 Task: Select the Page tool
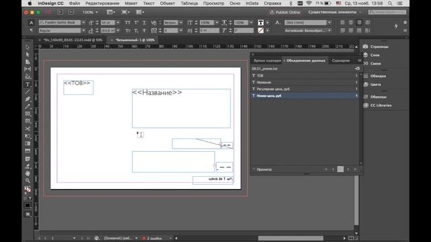[28, 62]
